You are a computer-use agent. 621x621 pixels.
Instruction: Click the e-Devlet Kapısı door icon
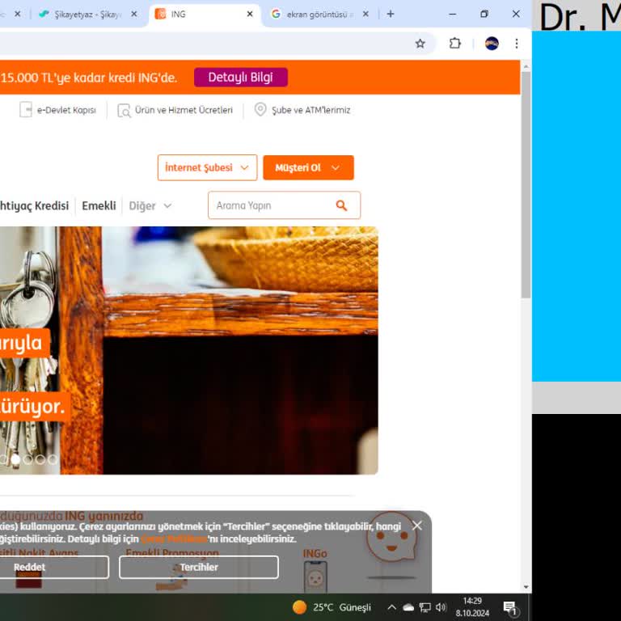point(26,110)
